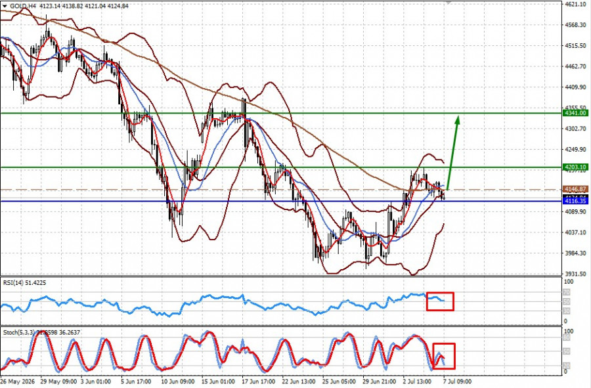Click the brown 4146.87 price tag
Screen dimensions: 591x388
click(575, 189)
